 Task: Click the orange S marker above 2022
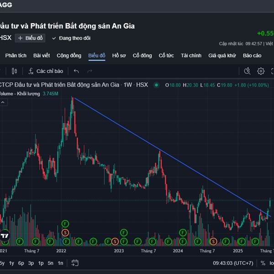click(65, 233)
